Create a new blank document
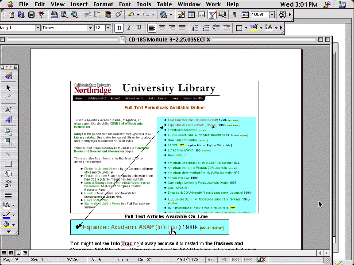This screenshot has height=265, width=354. [x=11, y=15]
